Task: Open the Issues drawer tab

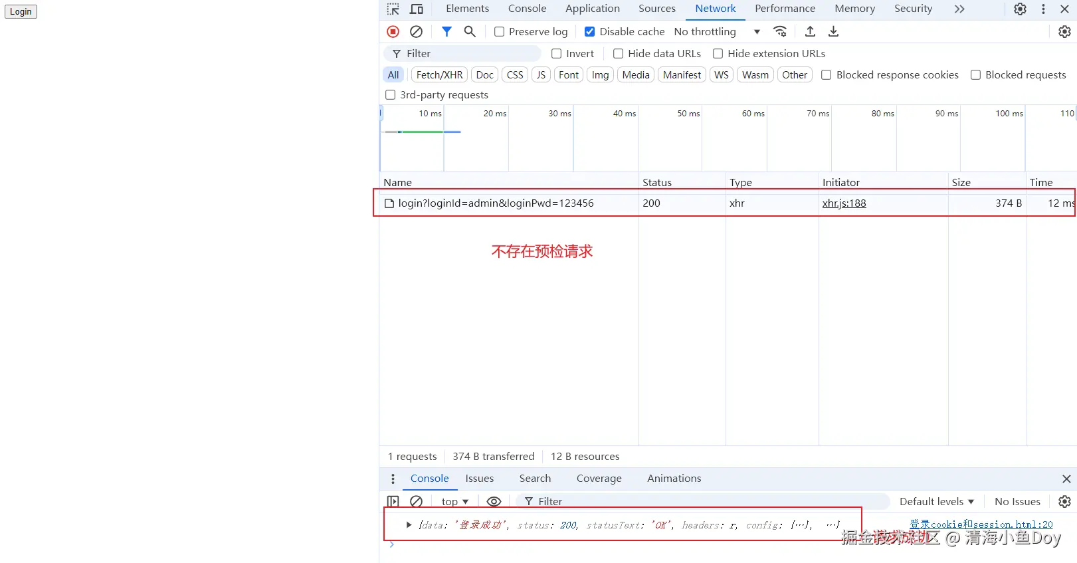Action: [479, 479]
